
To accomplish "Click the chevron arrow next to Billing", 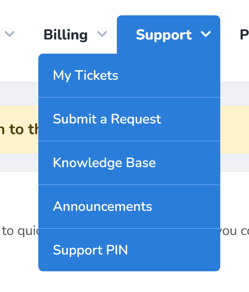I will click(x=102, y=34).
